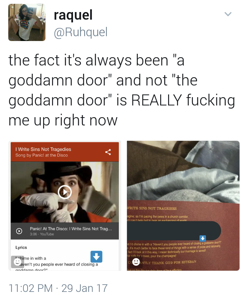Open raquel's profile picture
Screen dimensions: 248x295
point(27,22)
